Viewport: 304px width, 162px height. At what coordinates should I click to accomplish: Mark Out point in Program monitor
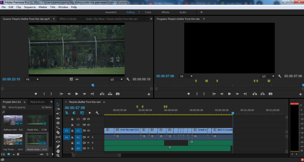204,94
